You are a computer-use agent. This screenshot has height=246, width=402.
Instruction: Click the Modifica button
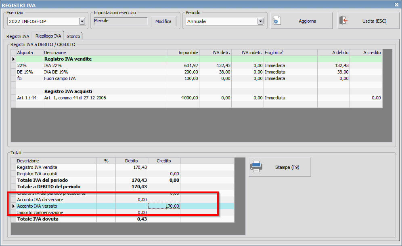pyautogui.click(x=163, y=21)
